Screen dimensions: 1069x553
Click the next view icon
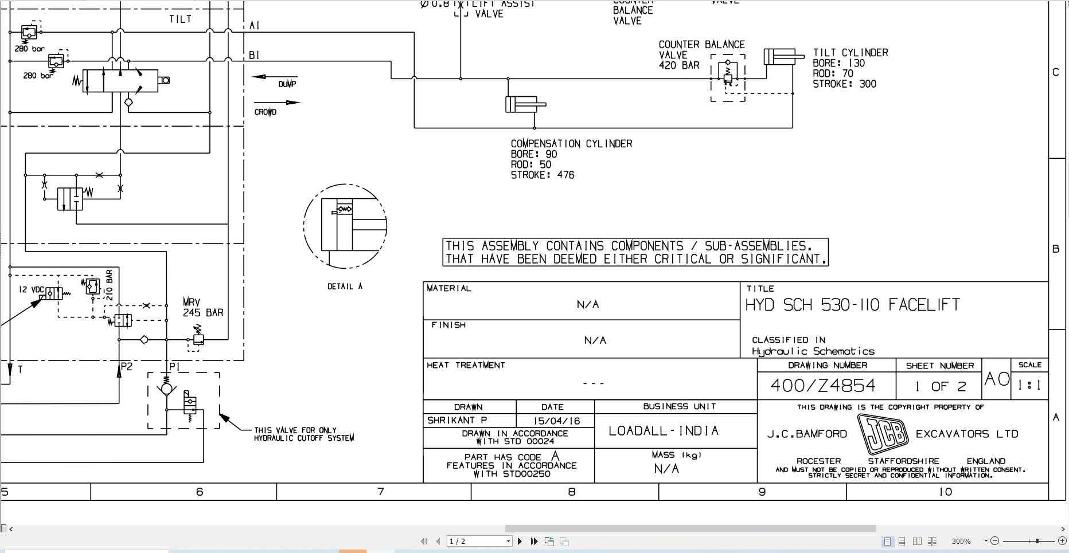coord(564,541)
